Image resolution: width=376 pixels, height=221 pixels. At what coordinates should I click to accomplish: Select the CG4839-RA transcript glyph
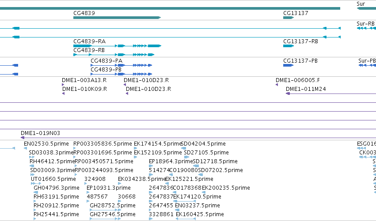(x=117, y=46)
